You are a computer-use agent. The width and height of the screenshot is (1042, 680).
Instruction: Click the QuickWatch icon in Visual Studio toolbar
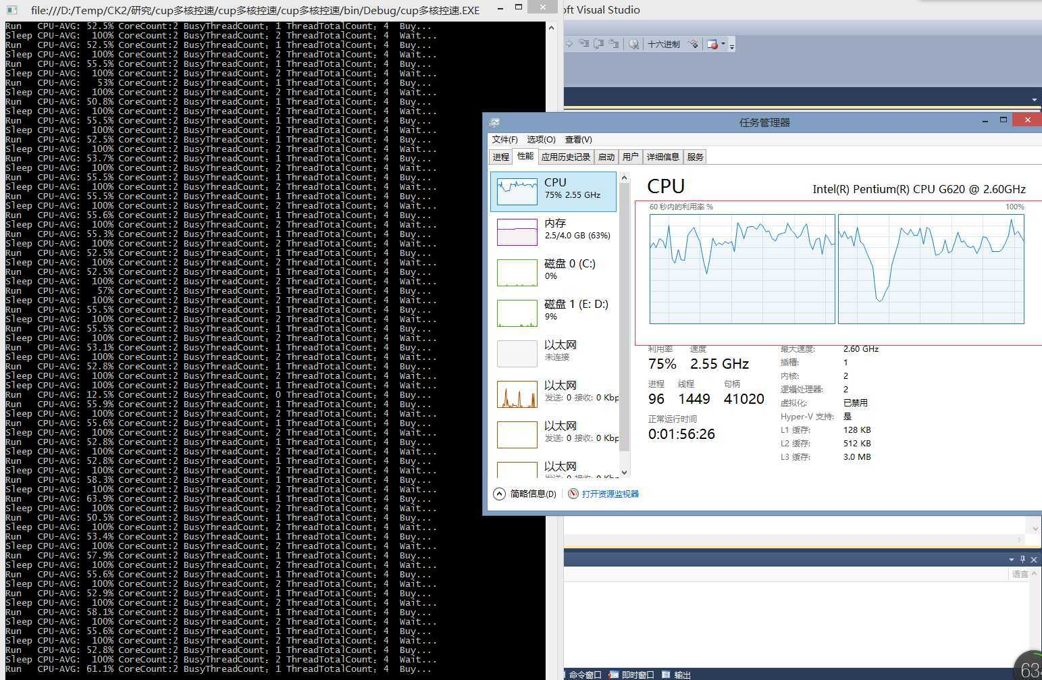[x=633, y=44]
